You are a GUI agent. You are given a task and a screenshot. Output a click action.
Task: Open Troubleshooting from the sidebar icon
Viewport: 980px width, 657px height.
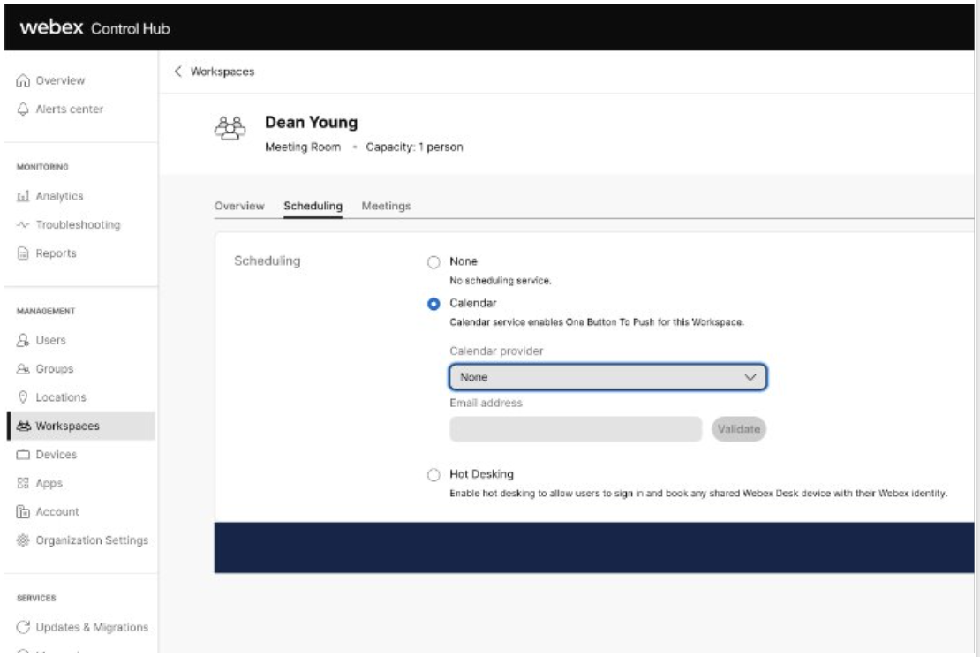click(23, 225)
